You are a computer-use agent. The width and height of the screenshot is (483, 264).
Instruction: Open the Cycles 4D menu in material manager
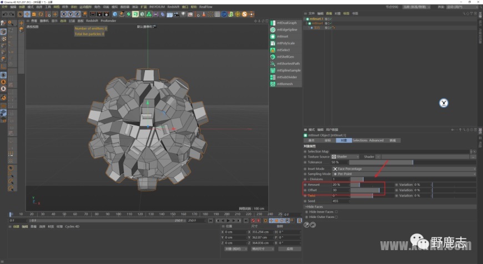(x=72, y=226)
